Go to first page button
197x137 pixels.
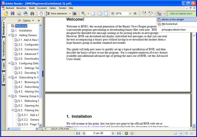point(78,133)
